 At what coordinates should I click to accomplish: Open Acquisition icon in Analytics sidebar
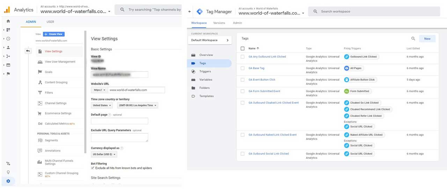click(x=8, y=56)
